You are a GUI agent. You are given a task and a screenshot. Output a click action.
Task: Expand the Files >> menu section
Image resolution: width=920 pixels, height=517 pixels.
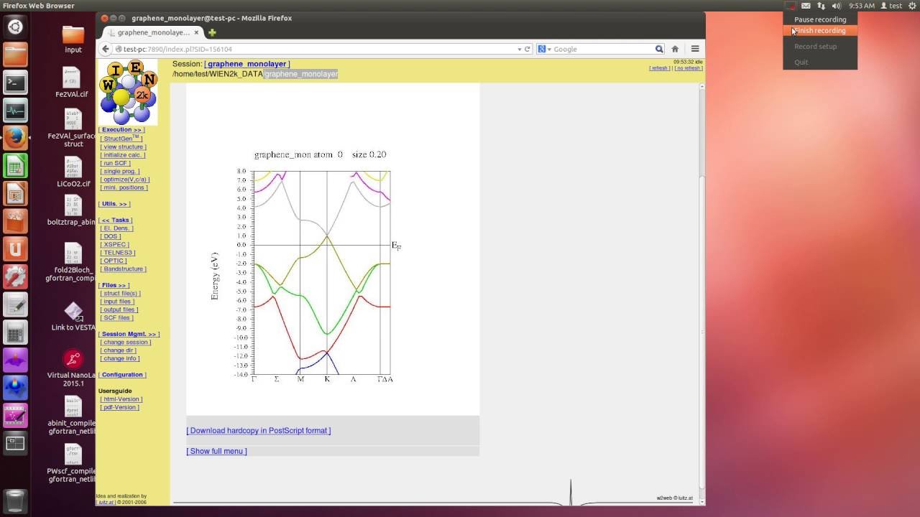point(114,285)
